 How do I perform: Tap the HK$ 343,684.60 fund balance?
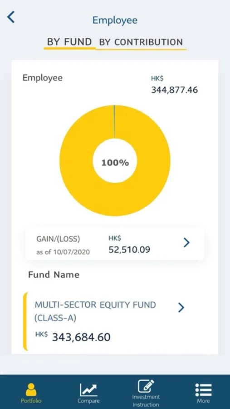[73, 337]
